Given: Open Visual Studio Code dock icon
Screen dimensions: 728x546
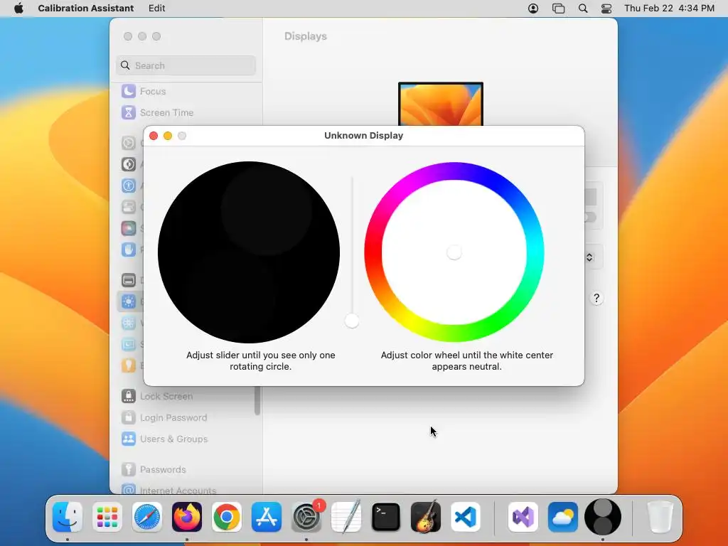Looking at the screenshot, I should point(465,517).
